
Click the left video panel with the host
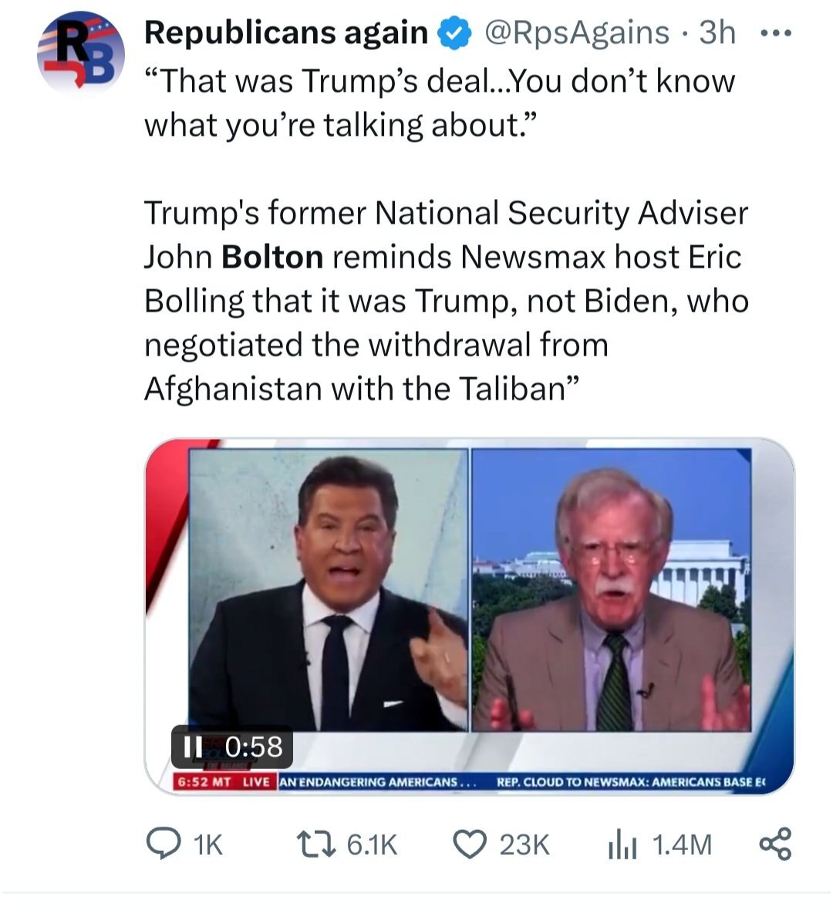tap(328, 590)
